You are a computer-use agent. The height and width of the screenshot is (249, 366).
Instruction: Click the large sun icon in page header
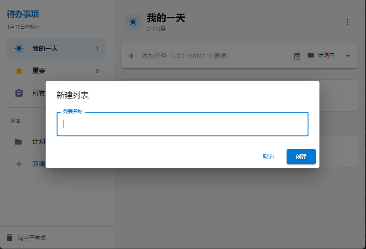coord(133,22)
